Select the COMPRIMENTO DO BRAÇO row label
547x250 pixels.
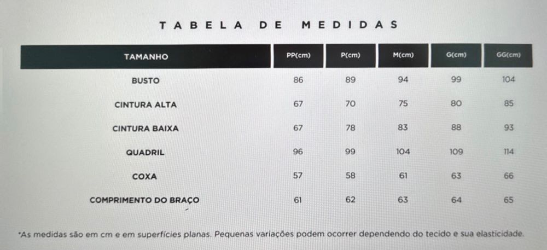pos(144,200)
